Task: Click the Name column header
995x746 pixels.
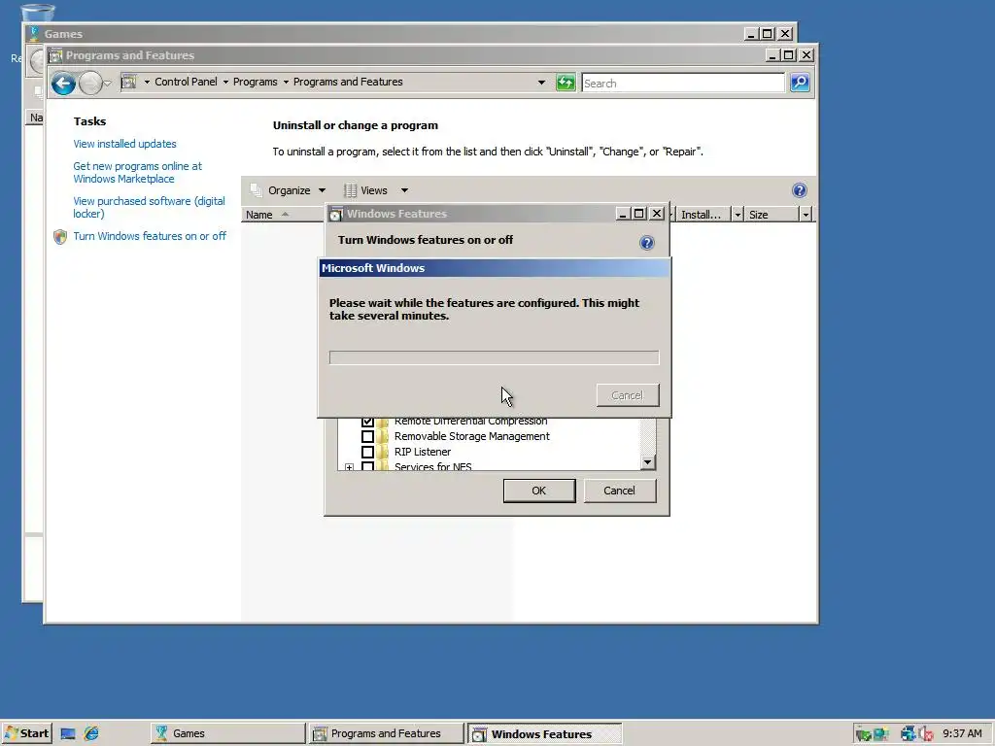Action: point(283,215)
